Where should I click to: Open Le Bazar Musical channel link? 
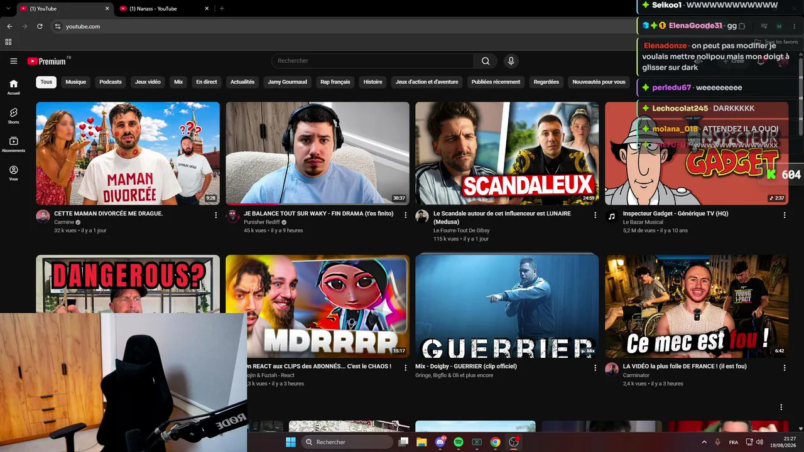(644, 222)
